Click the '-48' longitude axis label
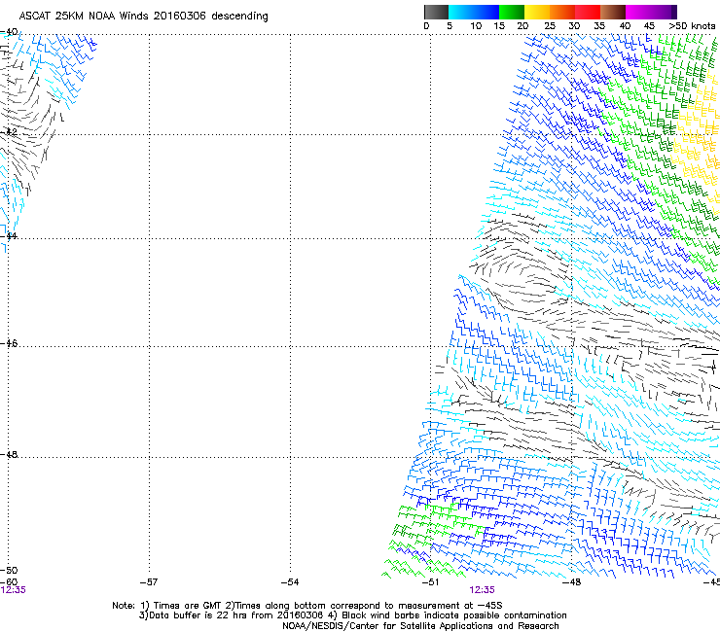 point(572,582)
